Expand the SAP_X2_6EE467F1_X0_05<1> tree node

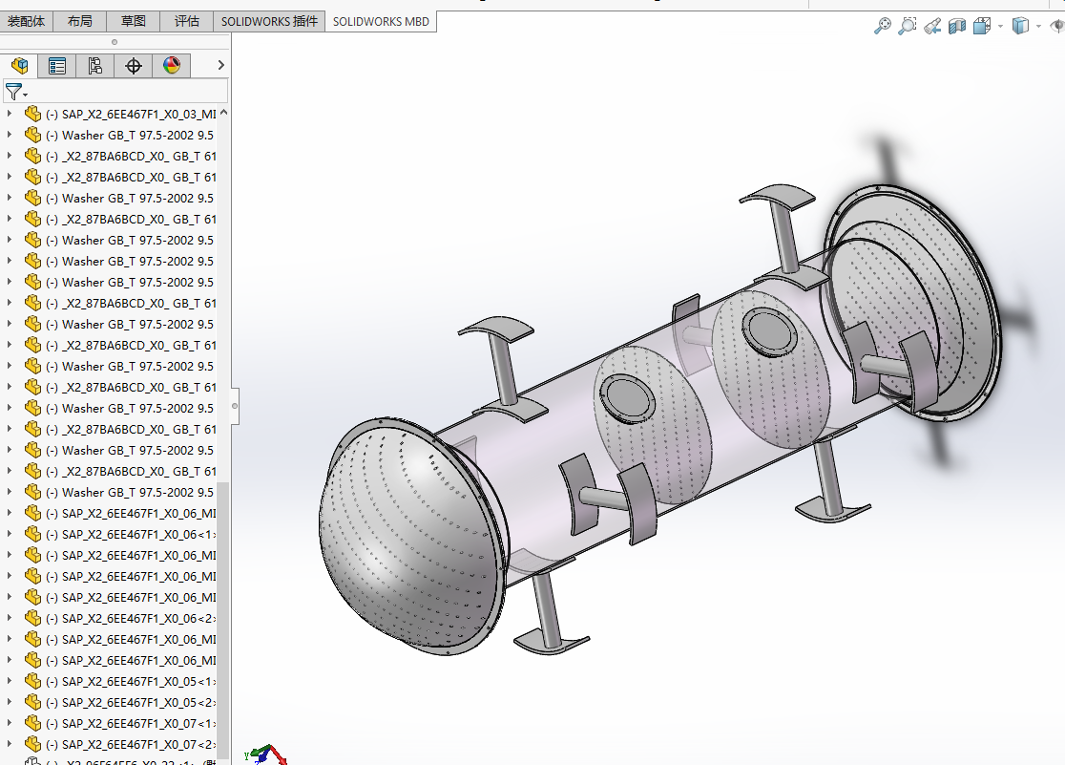coord(9,681)
